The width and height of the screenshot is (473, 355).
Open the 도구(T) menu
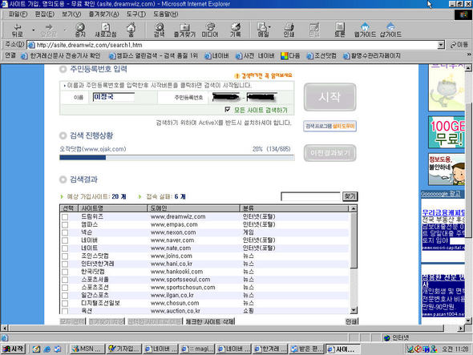coord(136,14)
